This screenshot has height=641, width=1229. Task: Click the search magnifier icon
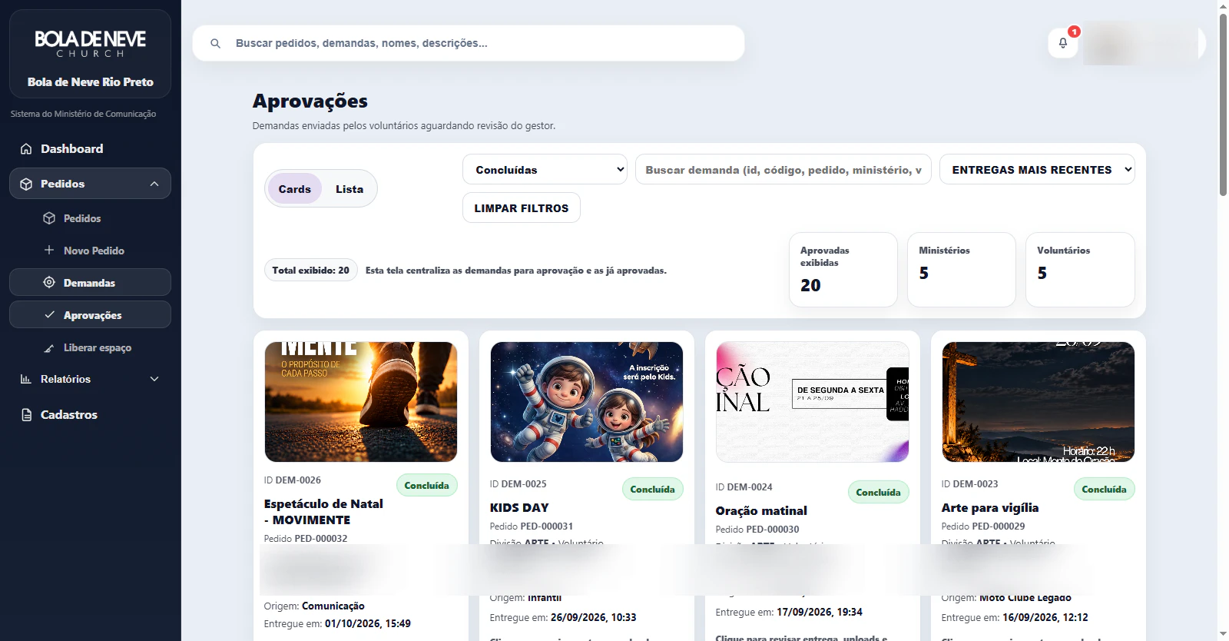coord(216,44)
